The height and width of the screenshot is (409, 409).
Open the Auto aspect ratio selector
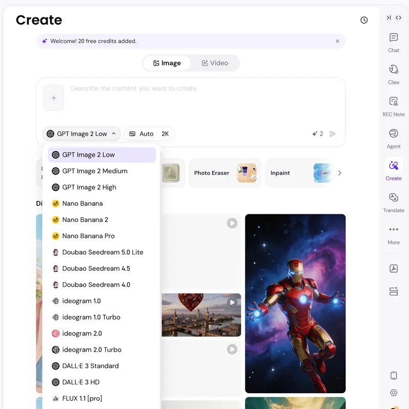pyautogui.click(x=142, y=134)
